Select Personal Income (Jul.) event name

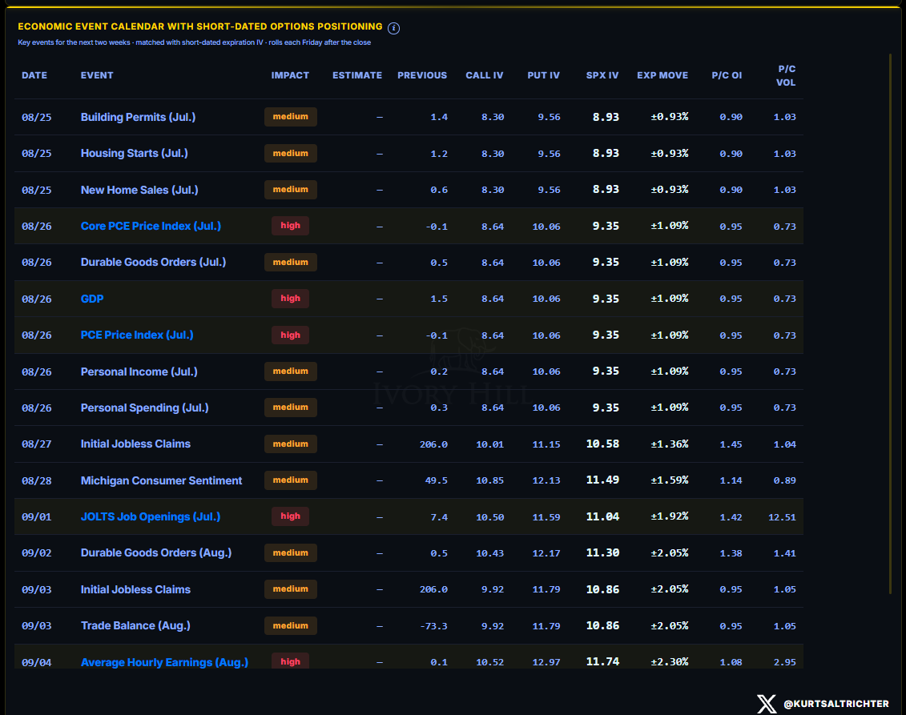tap(139, 372)
